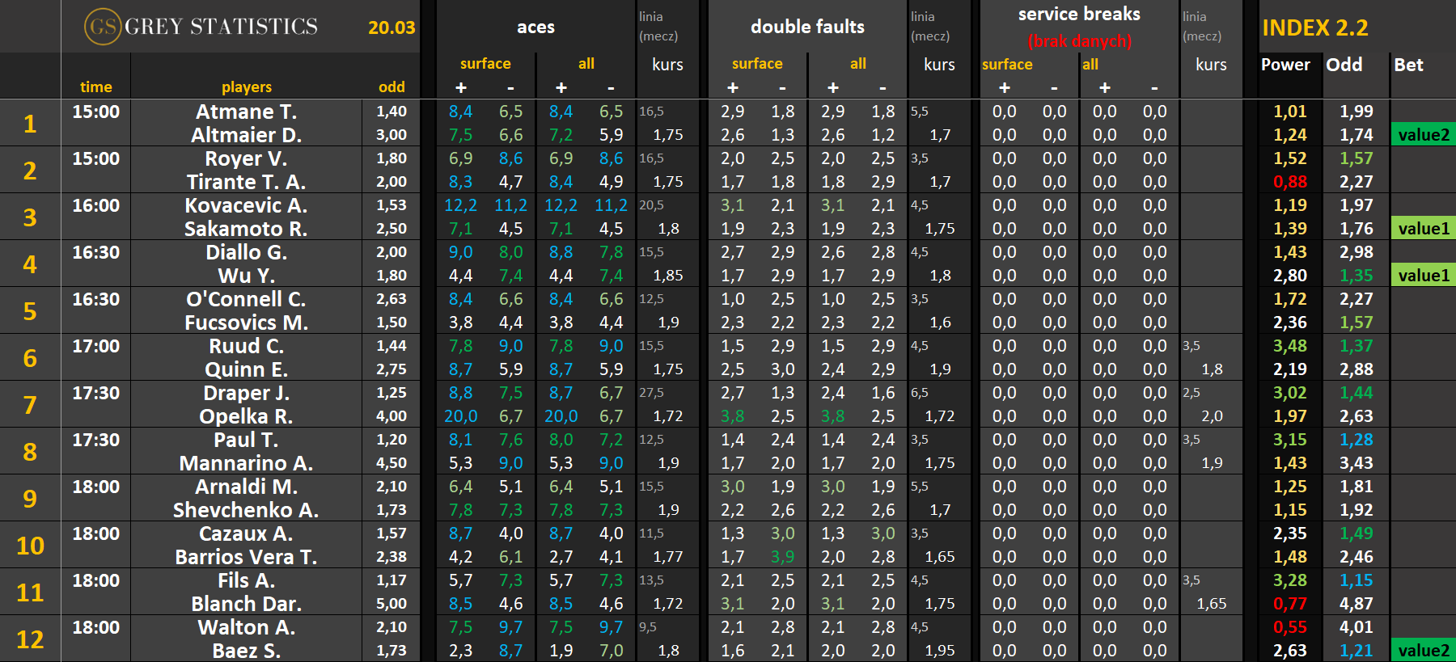Screen dimensions: 1456x662
Task: Select Walton A. red Power value 0,55
Action: click(x=1289, y=627)
